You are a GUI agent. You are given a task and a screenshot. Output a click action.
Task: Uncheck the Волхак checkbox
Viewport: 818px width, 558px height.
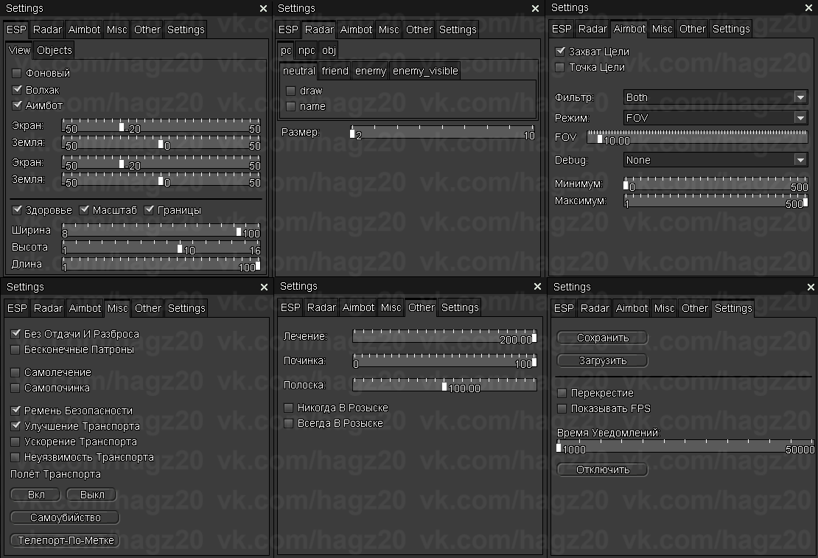[x=17, y=90]
